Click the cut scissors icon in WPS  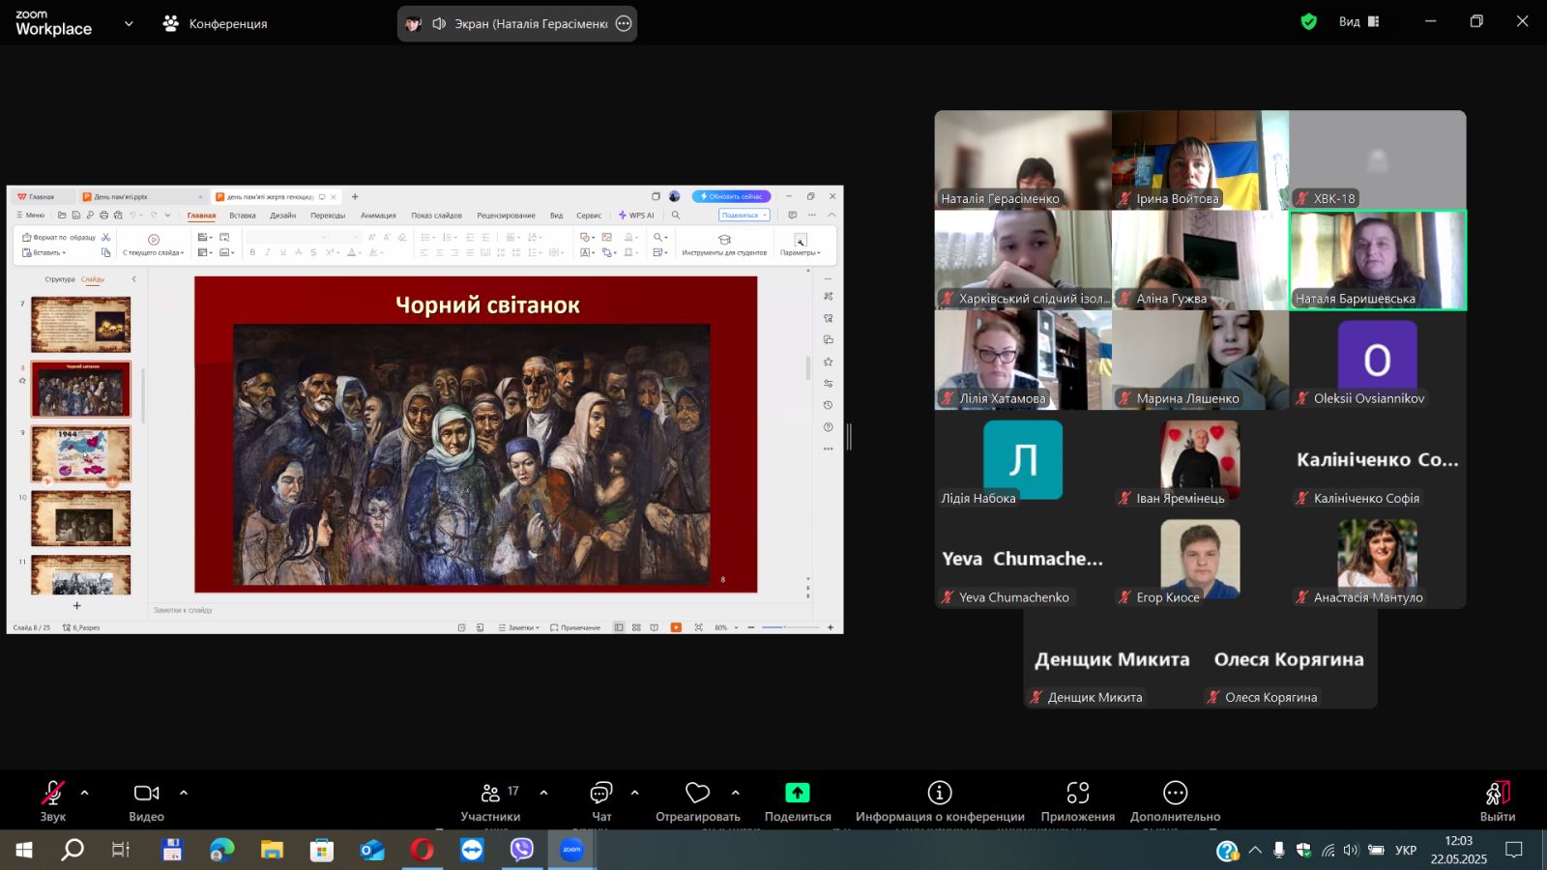point(106,237)
